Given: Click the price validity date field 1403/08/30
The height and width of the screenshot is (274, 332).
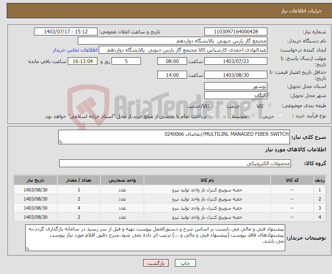Looking at the screenshot, I should click(236, 75).
